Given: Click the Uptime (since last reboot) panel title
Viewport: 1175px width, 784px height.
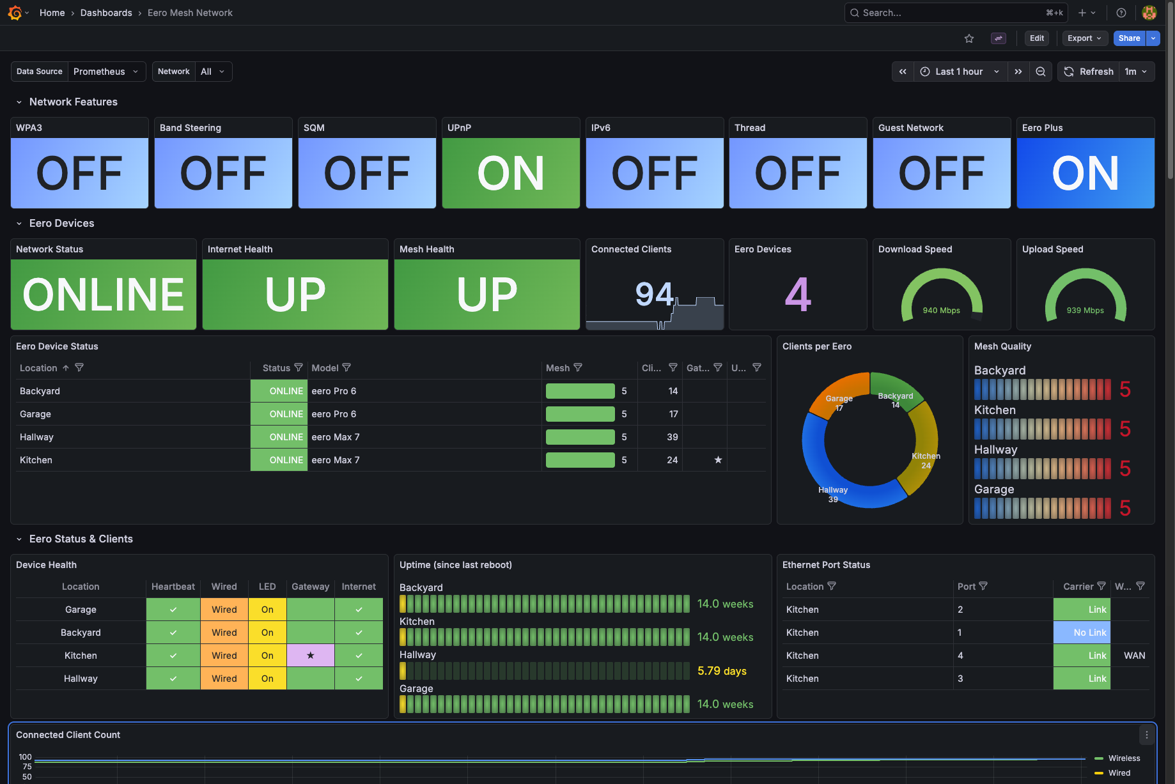Looking at the screenshot, I should tap(456, 565).
